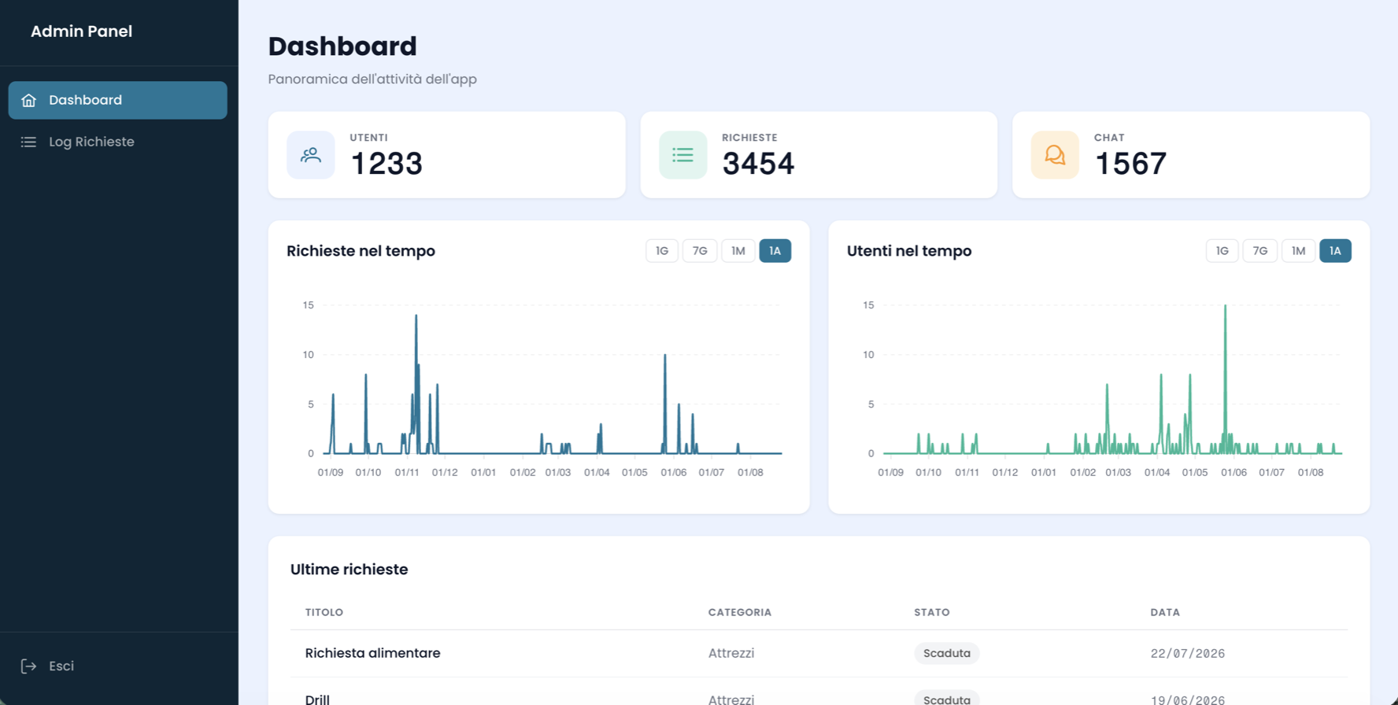
Task: Click the Dashboard page heading
Action: [342, 46]
